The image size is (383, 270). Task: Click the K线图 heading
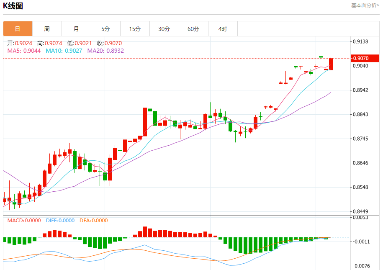13,5
